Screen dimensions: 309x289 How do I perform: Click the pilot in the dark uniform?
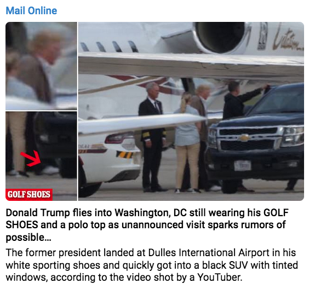point(152,137)
